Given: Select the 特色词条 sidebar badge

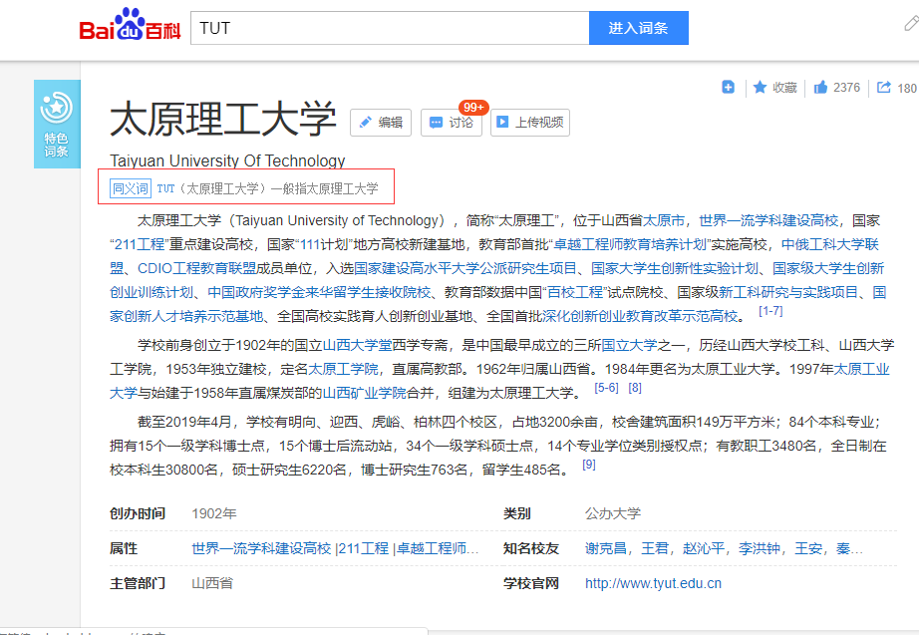Looking at the screenshot, I should [x=55, y=123].
